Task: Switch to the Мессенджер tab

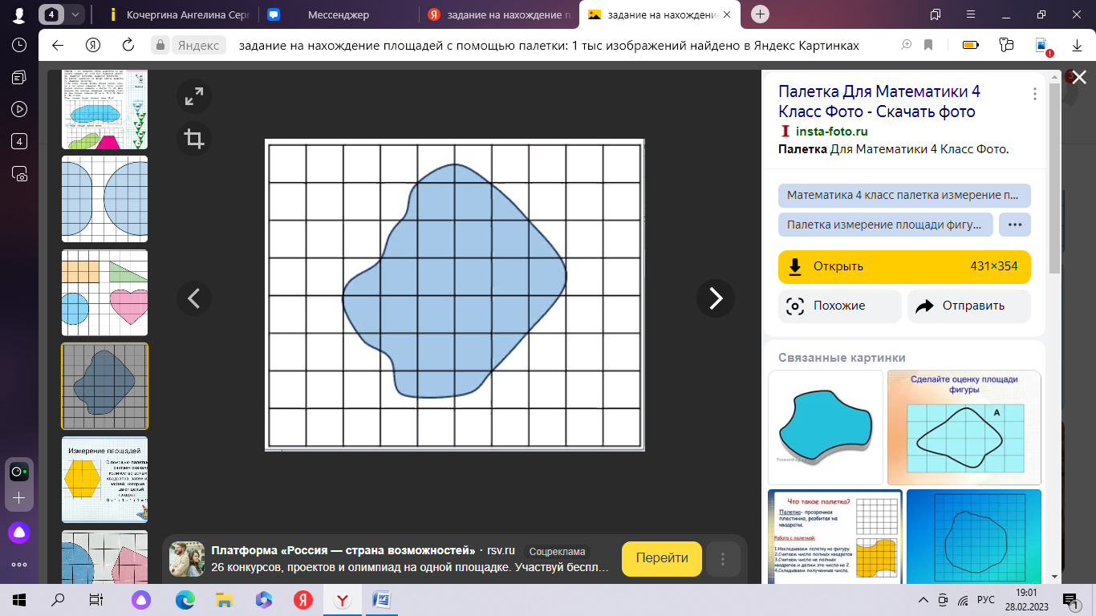Action: coord(339,14)
